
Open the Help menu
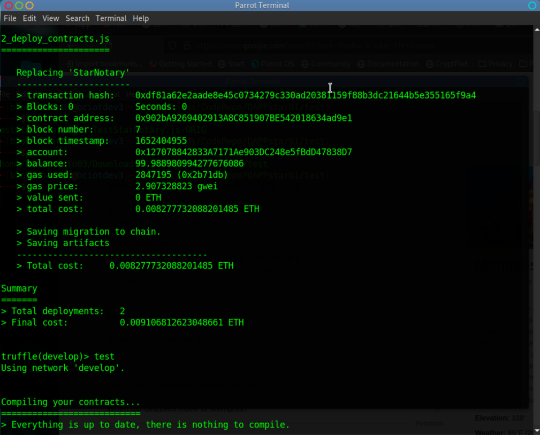point(141,18)
